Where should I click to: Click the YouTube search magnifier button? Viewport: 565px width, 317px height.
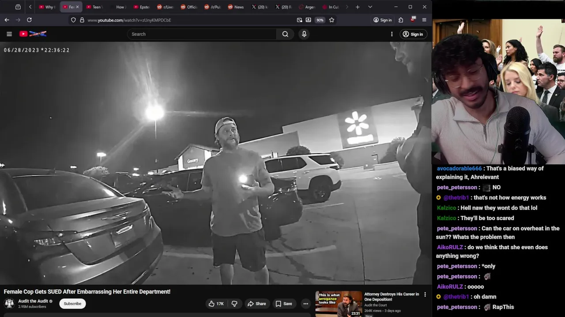[x=285, y=34]
